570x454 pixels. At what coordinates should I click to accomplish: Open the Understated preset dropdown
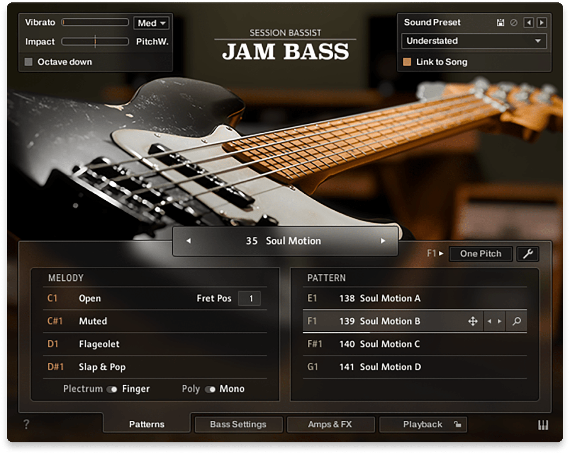[474, 41]
